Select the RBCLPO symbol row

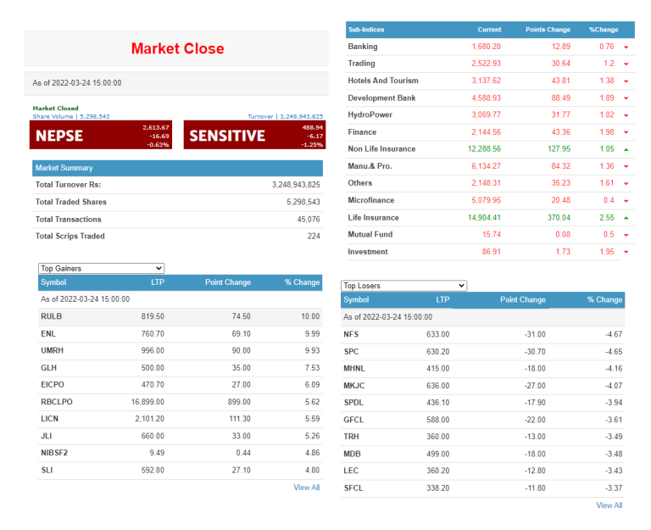coord(181,402)
